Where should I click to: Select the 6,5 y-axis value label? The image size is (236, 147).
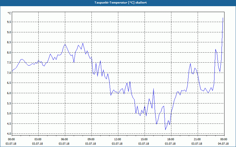tap(9, 83)
